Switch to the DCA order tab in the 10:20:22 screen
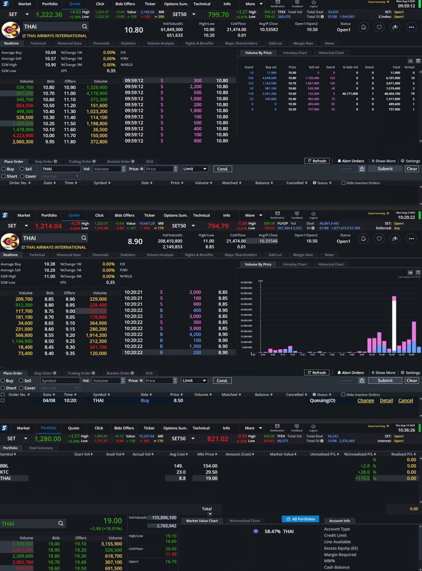 pos(149,373)
